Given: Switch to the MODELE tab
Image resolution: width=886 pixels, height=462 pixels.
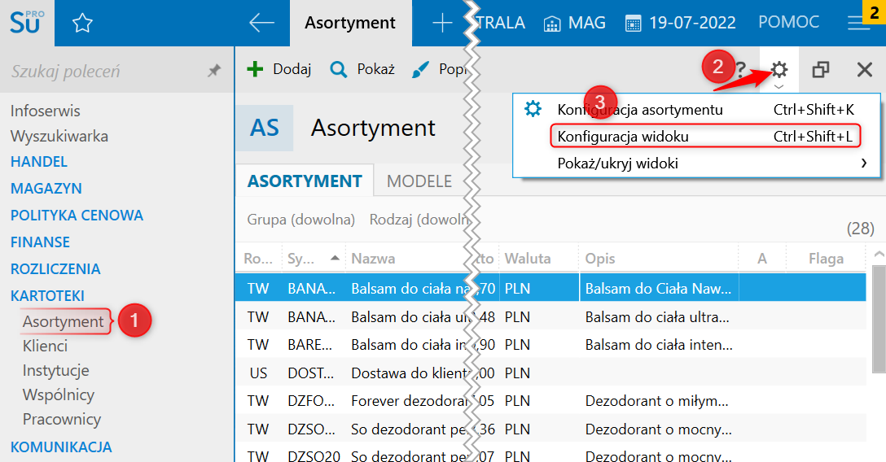Looking at the screenshot, I should (x=419, y=181).
